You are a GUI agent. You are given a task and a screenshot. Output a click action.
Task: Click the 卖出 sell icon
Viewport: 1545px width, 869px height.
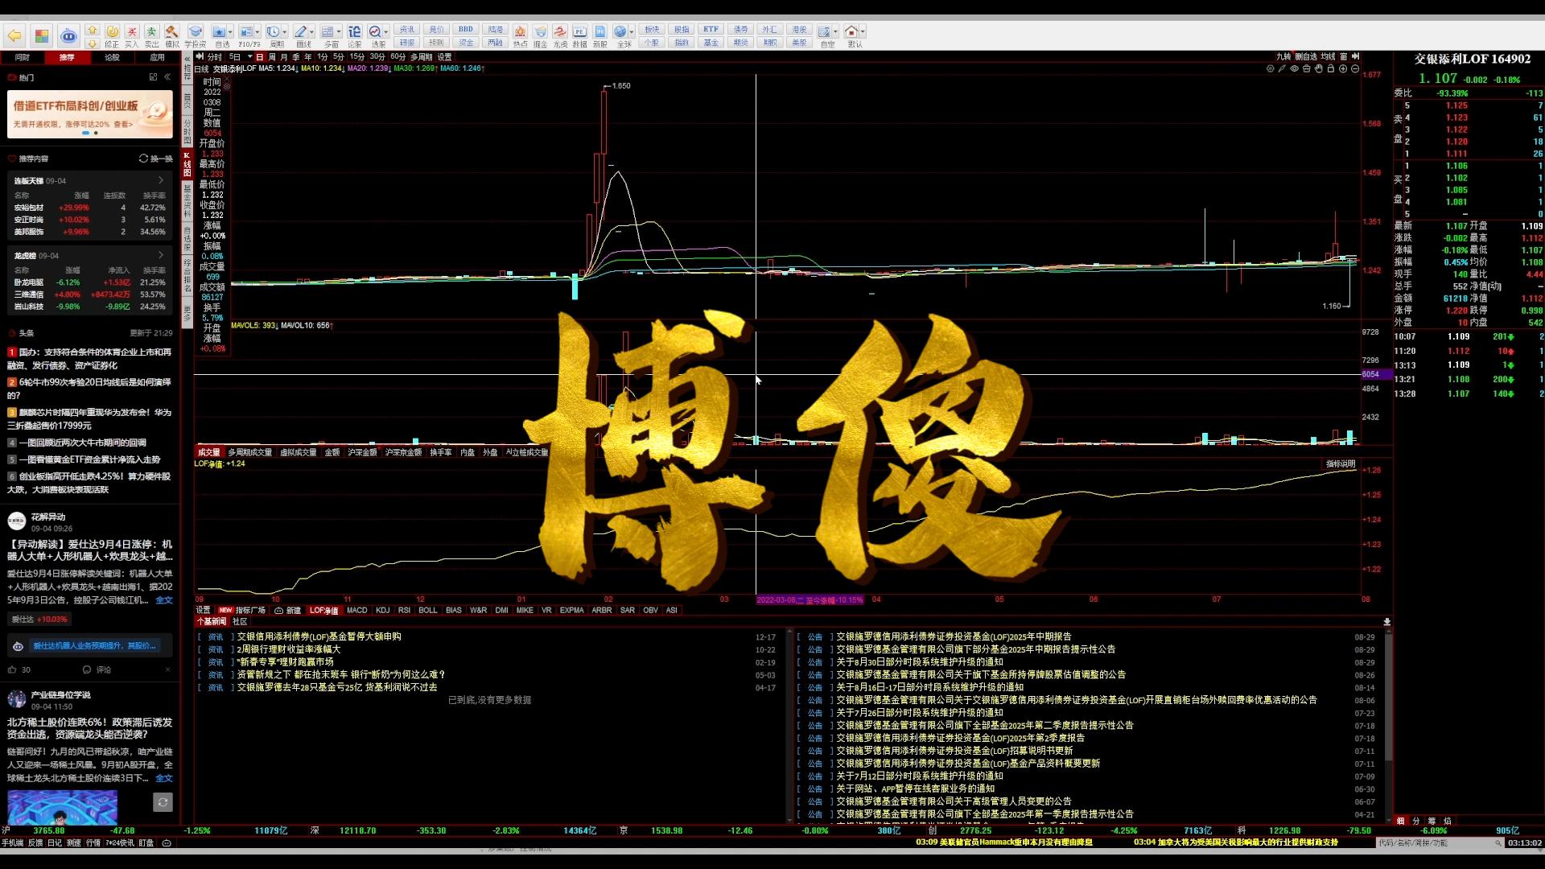tap(151, 36)
